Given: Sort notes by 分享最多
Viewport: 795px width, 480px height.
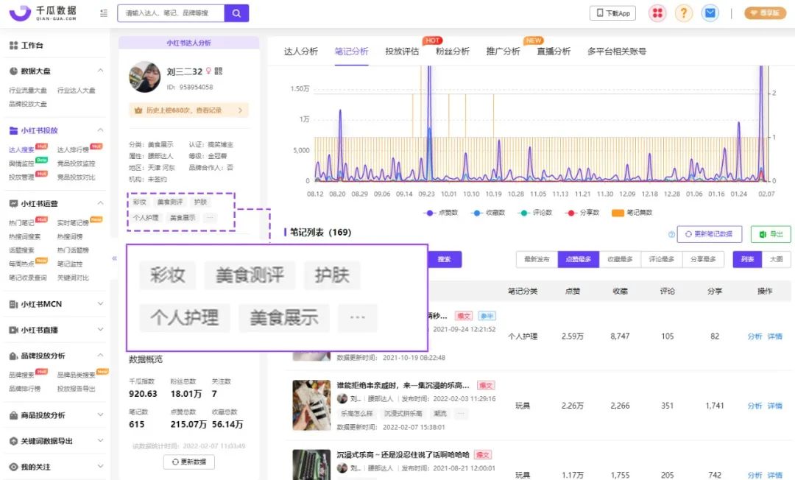Looking at the screenshot, I should (x=703, y=260).
